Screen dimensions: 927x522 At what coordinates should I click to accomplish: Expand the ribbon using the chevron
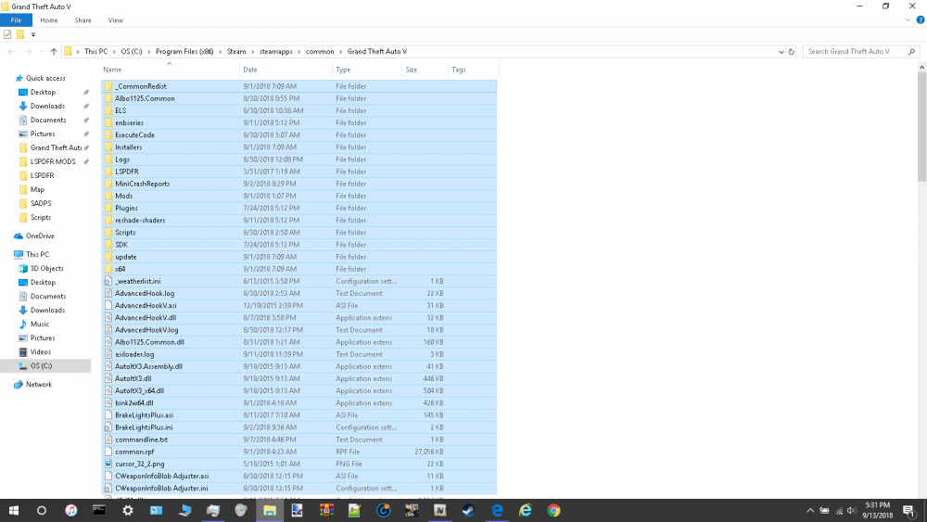pyautogui.click(x=908, y=20)
